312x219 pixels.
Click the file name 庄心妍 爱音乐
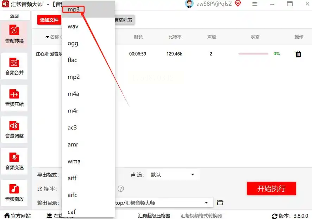click(49, 54)
